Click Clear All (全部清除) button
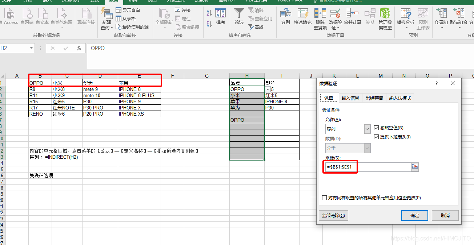 [x=333, y=215]
